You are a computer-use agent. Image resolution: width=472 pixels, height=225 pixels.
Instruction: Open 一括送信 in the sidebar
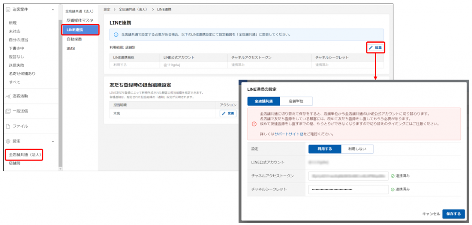coord(20,111)
